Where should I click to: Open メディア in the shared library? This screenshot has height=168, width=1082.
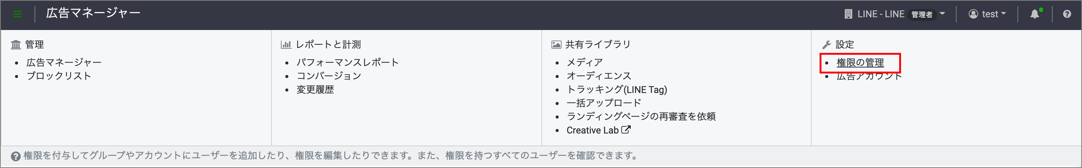585,63
